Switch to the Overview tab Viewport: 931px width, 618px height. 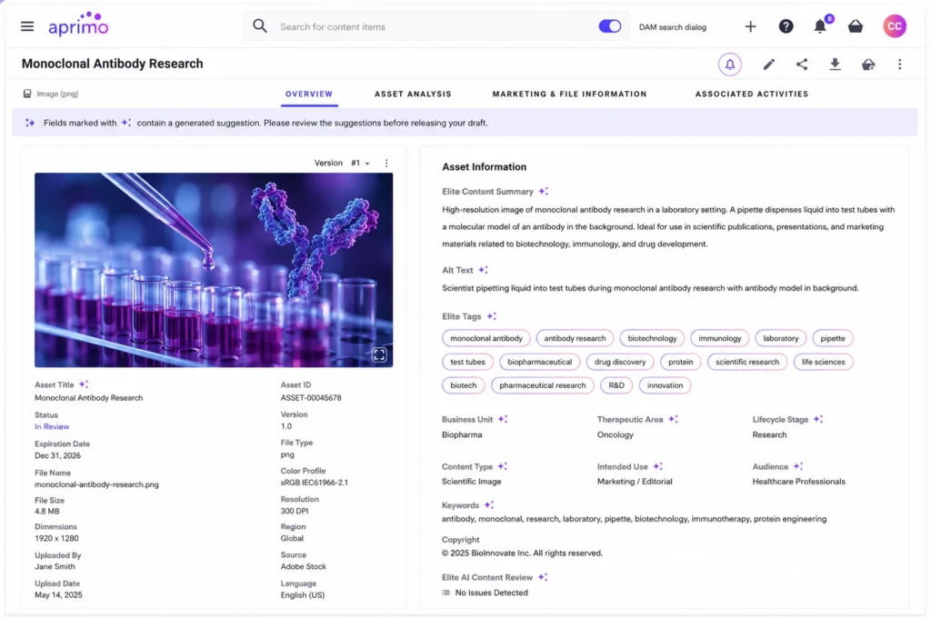coord(309,94)
